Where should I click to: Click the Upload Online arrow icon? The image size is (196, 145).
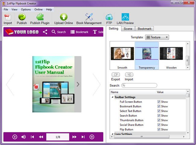[x=64, y=17]
